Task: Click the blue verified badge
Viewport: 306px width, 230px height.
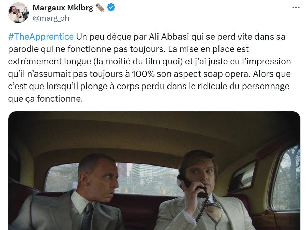Action: [x=111, y=8]
